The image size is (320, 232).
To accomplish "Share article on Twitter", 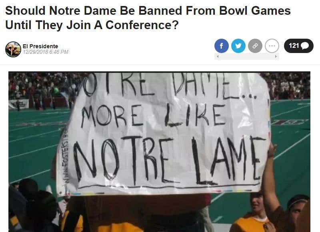I will click(238, 46).
